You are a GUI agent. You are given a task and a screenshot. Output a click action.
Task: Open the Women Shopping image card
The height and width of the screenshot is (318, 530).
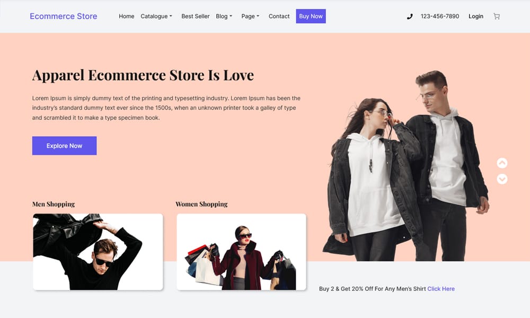[241, 251]
